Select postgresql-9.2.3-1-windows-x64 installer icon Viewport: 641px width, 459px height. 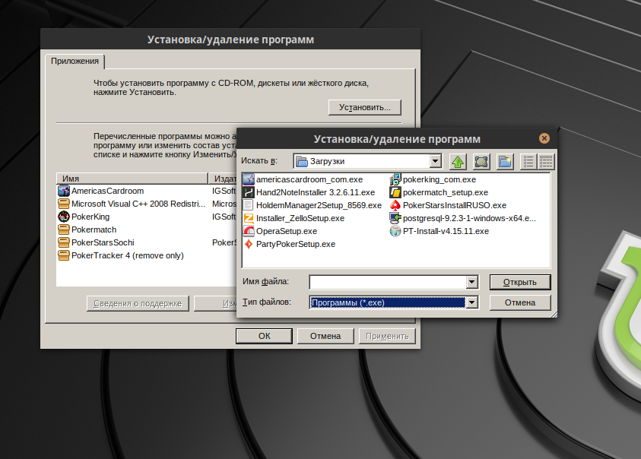[x=395, y=218]
